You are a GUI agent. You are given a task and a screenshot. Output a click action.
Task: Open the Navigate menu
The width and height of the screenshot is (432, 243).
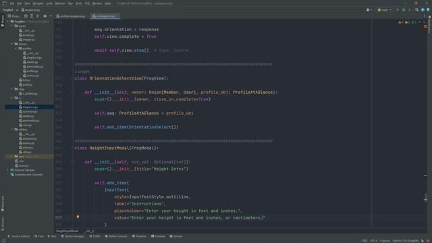[x=38, y=3]
